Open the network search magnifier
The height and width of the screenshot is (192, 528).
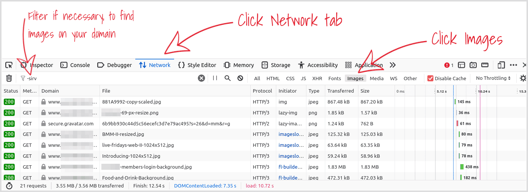click(x=228, y=78)
